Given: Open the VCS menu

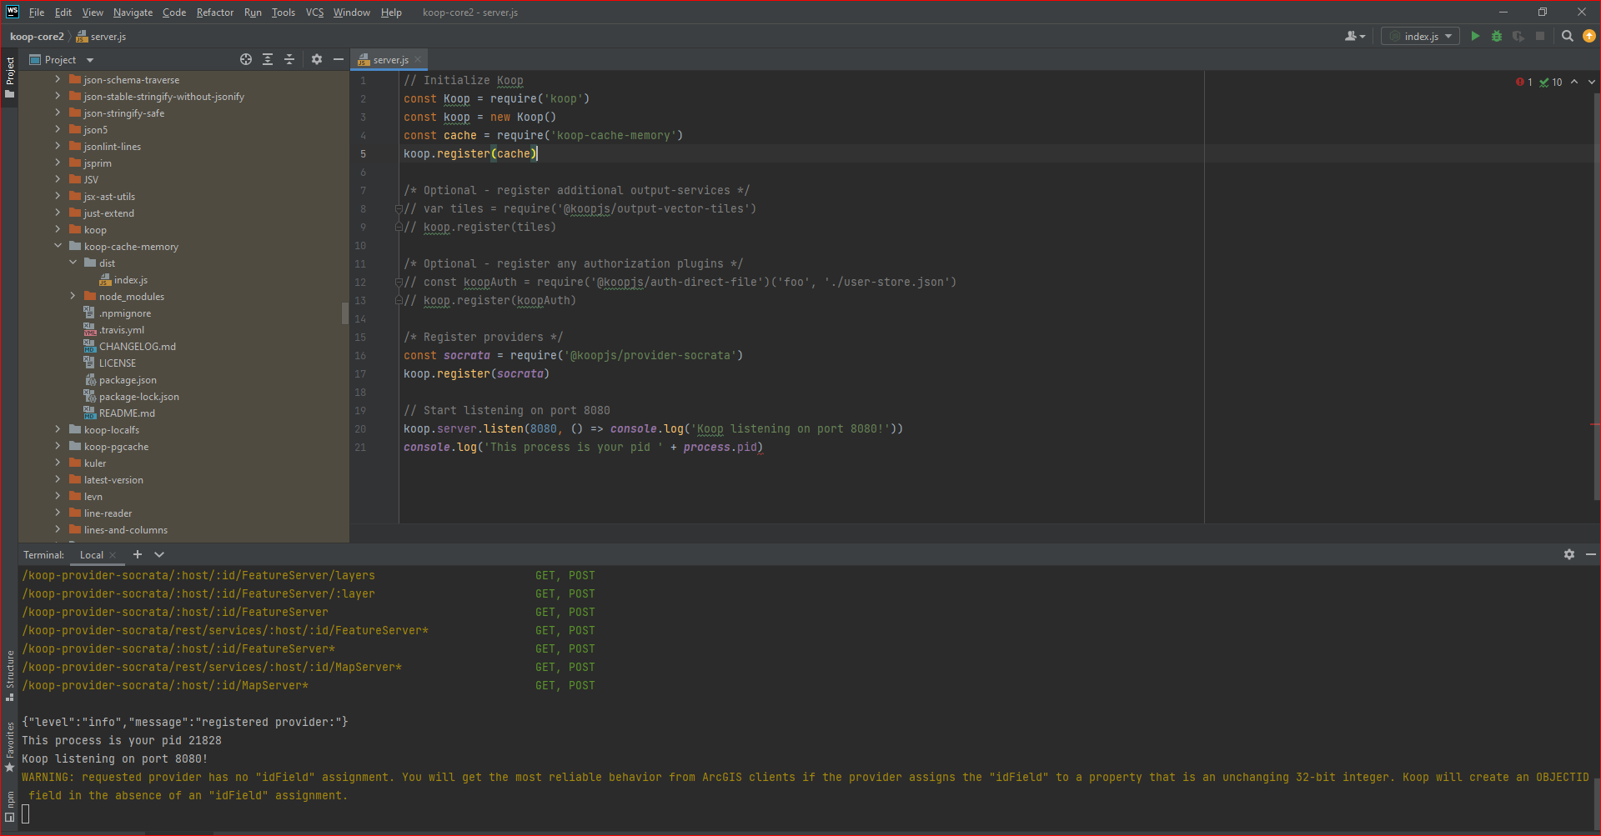Looking at the screenshot, I should [314, 13].
